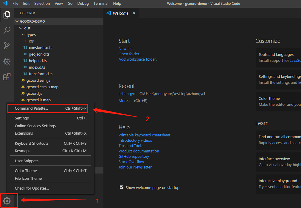Open the Help menu
This screenshot has height=208, width=301.
(x=117, y=4)
